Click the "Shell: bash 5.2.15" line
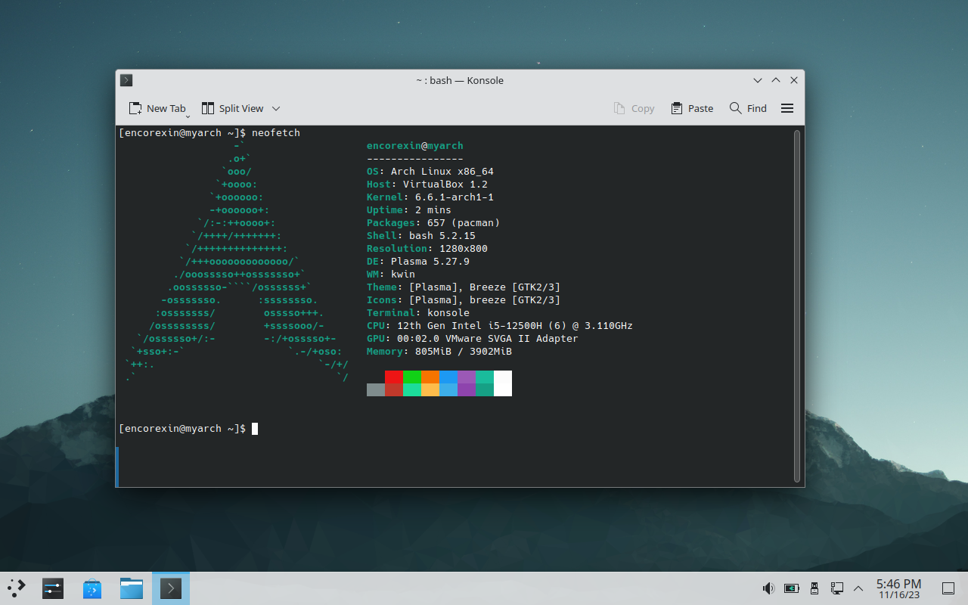Screen dimensions: 968x605 coord(421,236)
